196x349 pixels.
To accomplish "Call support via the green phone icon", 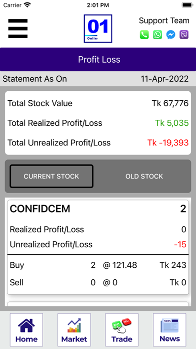I will pyautogui.click(x=144, y=35).
